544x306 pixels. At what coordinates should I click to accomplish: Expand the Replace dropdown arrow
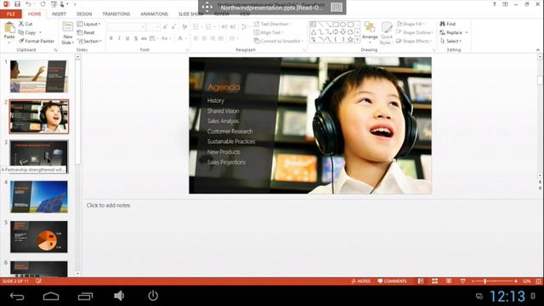pos(467,32)
